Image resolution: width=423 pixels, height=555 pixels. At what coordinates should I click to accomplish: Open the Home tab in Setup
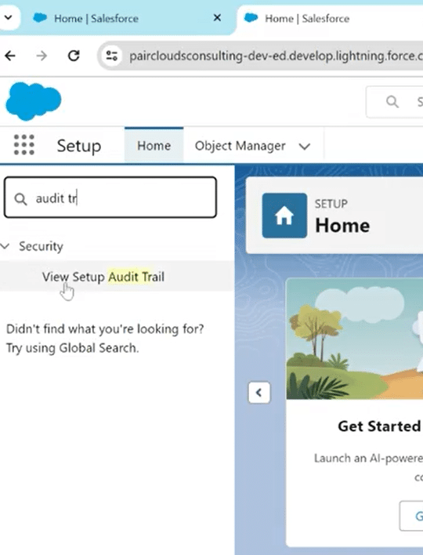point(154,146)
